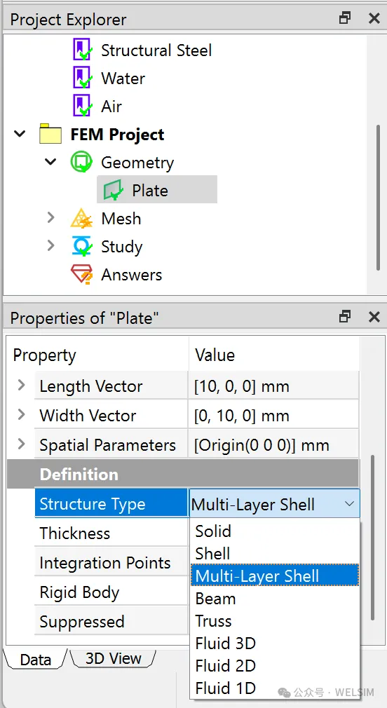Expand the Length Vector property

[21, 386]
